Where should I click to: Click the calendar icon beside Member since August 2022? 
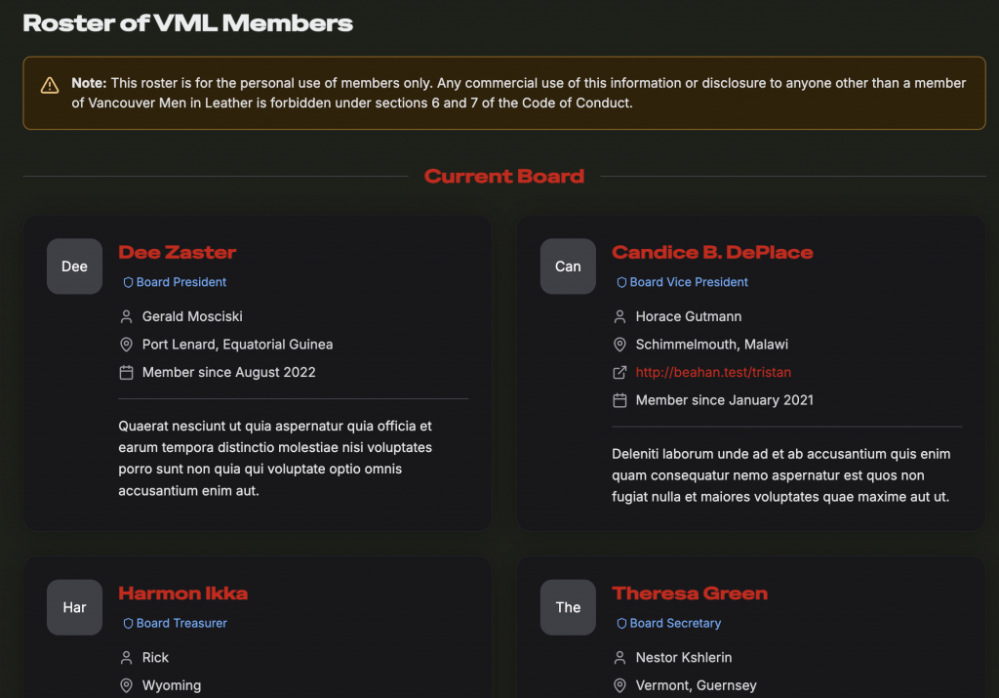coord(126,372)
